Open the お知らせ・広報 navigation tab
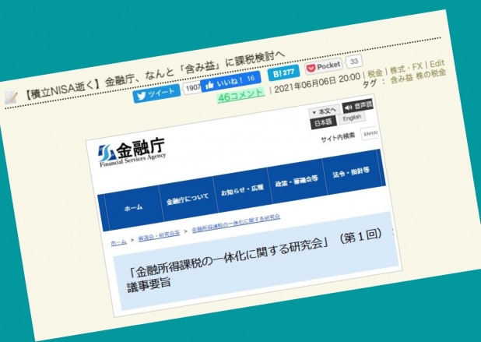481x342 pixels. coord(241,189)
